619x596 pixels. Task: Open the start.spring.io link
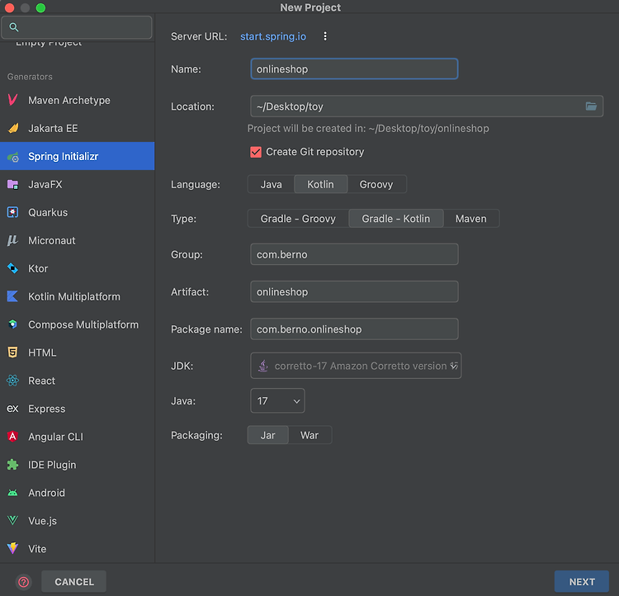click(x=273, y=36)
